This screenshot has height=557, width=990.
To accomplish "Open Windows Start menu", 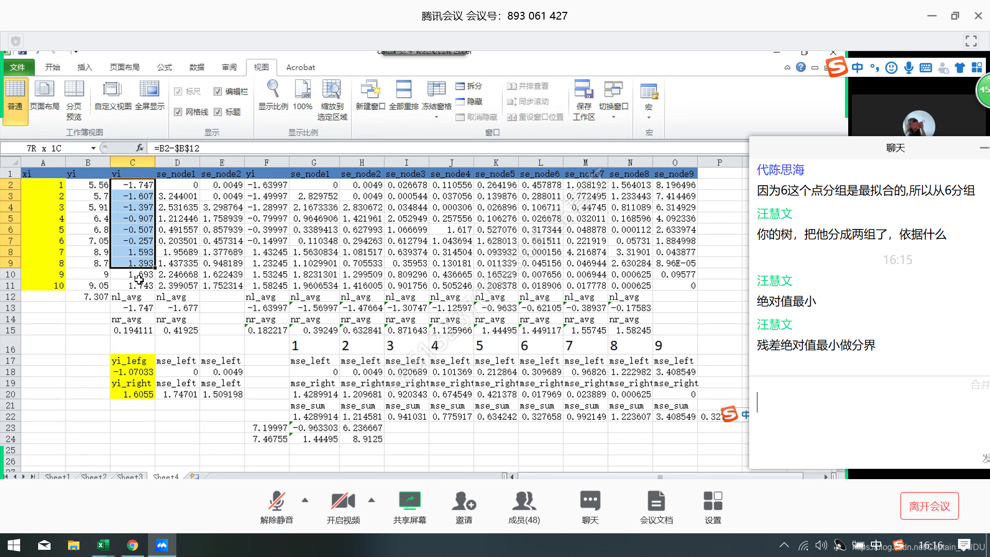I will point(14,545).
